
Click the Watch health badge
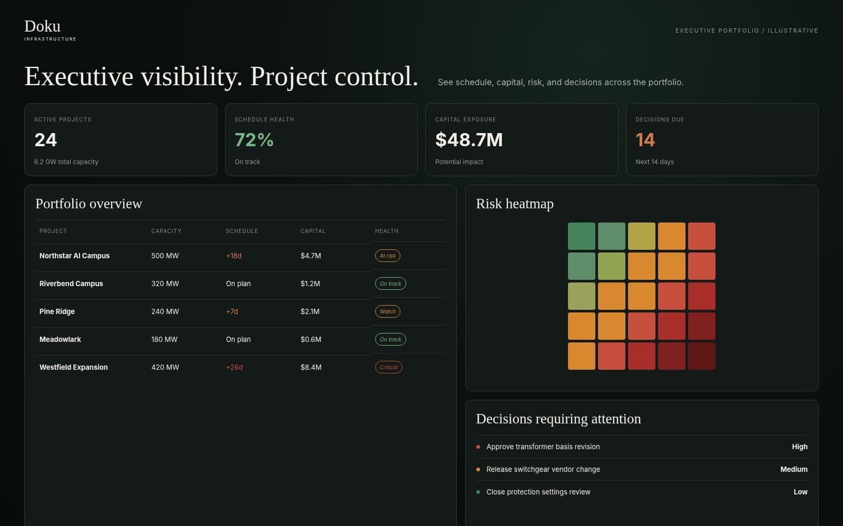coord(388,311)
